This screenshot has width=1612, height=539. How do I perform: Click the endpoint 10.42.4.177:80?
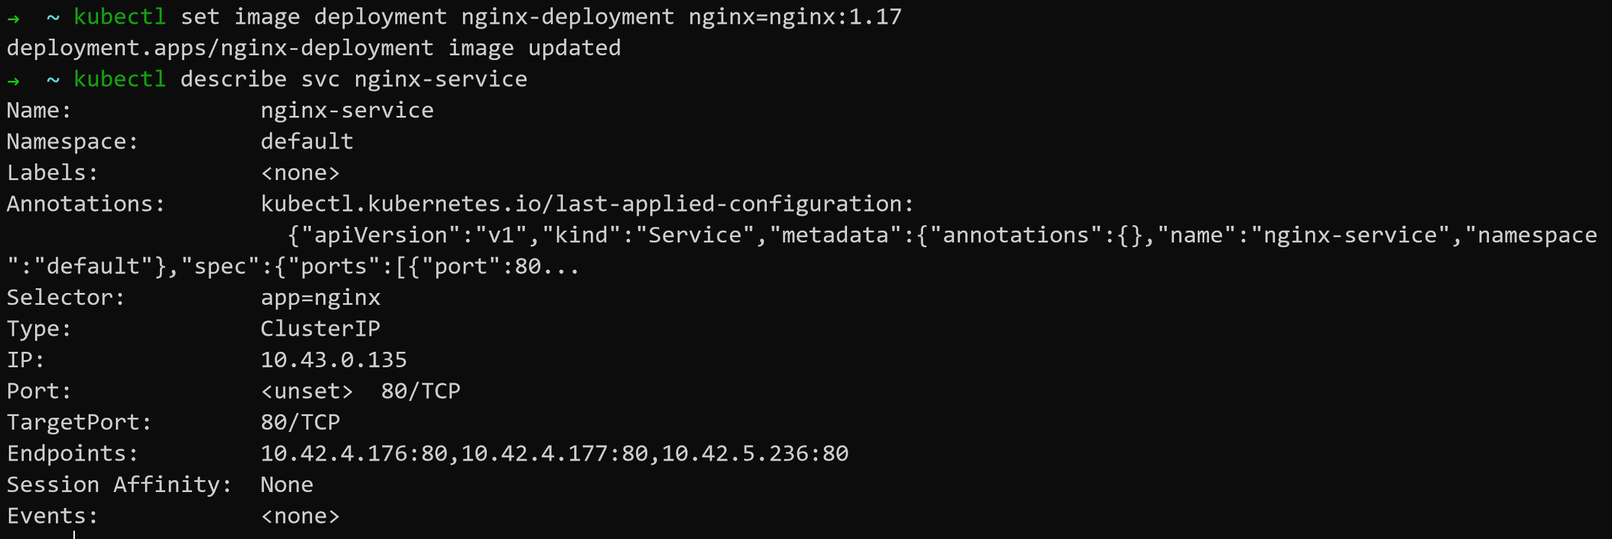tap(555, 454)
